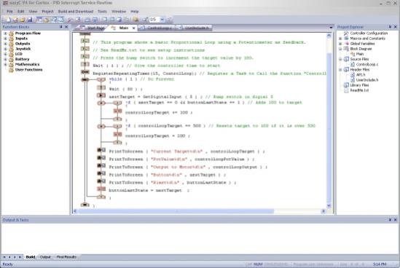Viewport: 400px width, 268px height.
Task: Open the Build and Download menu
Action: [76, 12]
